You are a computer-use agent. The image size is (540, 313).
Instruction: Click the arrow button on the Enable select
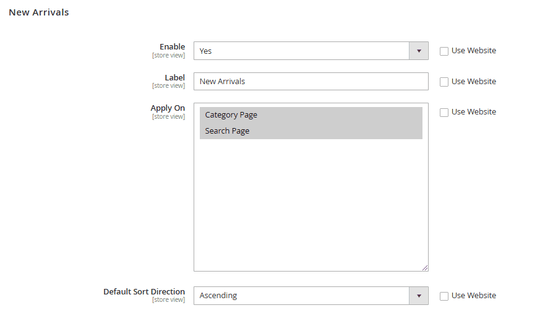[419, 51]
